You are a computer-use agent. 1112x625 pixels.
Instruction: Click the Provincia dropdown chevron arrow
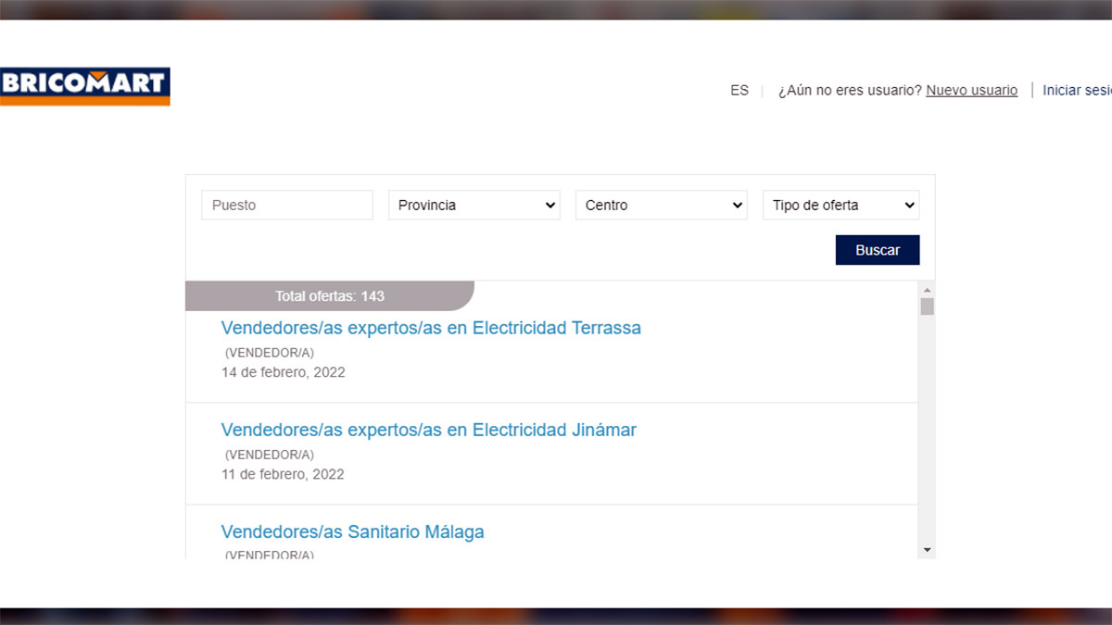551,205
